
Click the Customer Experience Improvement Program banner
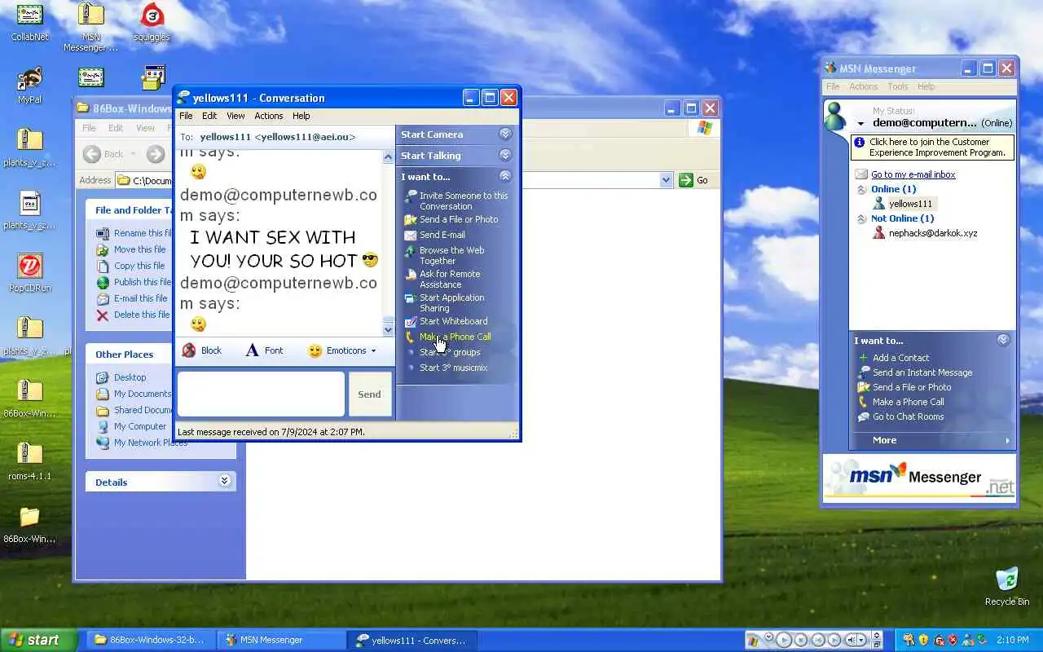click(x=933, y=148)
